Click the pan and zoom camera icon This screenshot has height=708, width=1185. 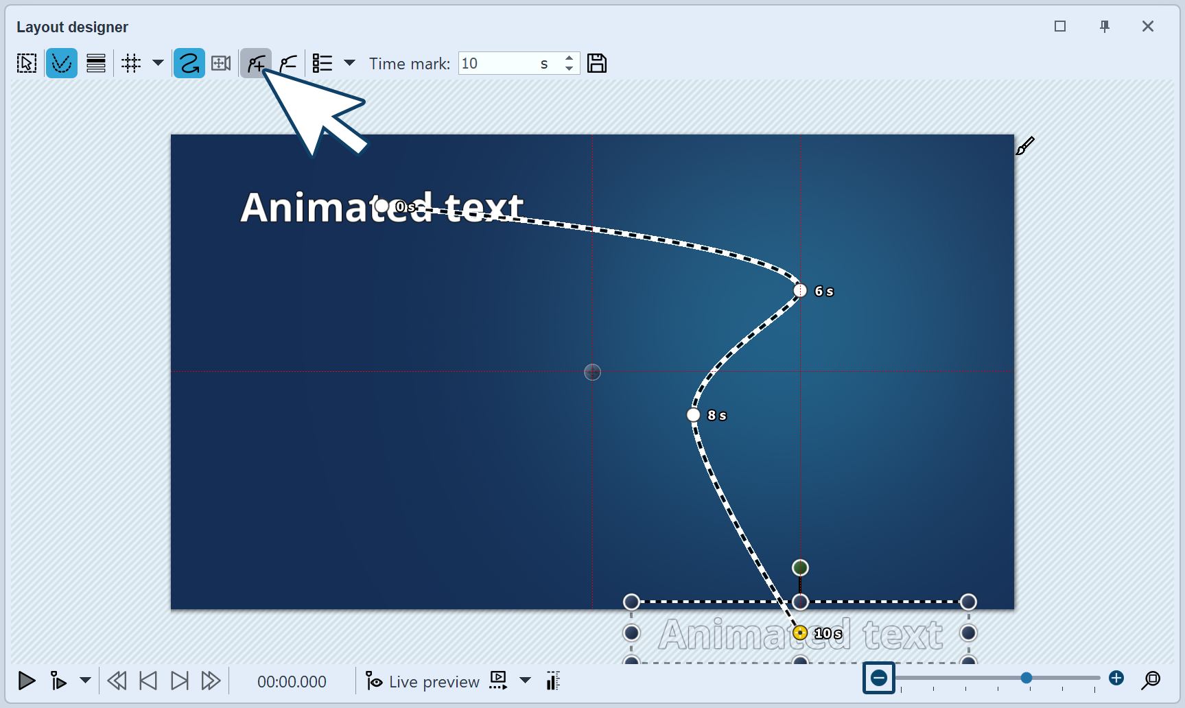pos(220,62)
